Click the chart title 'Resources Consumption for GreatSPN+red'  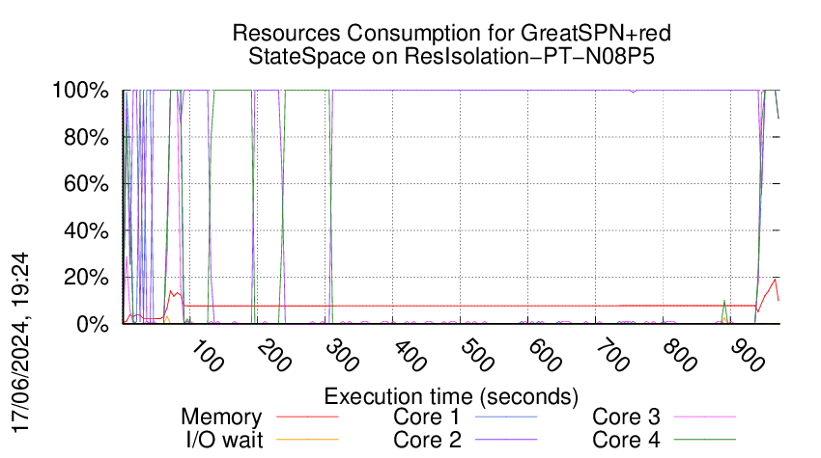click(451, 33)
